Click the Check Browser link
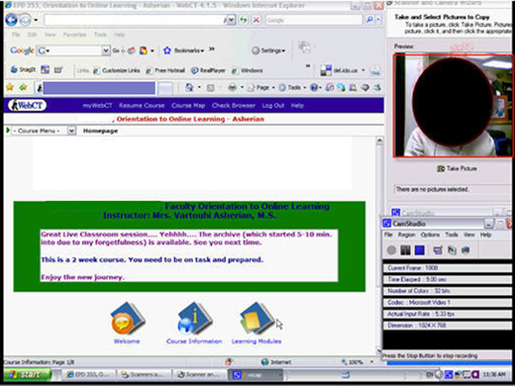 [x=234, y=106]
